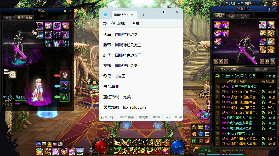Click the notification bell icon
The height and width of the screenshot is (156, 279).
[x=194, y=150]
